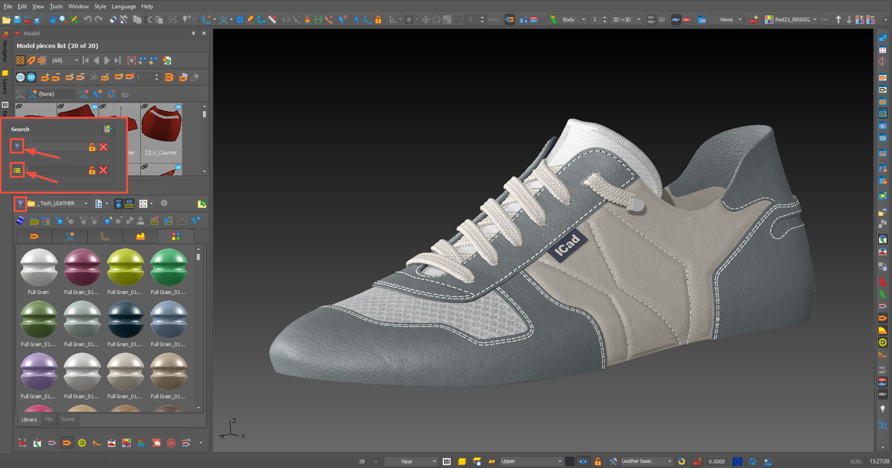Toggle the 2D pieces view button
Image resolution: width=892 pixels, height=468 pixels.
(x=20, y=77)
